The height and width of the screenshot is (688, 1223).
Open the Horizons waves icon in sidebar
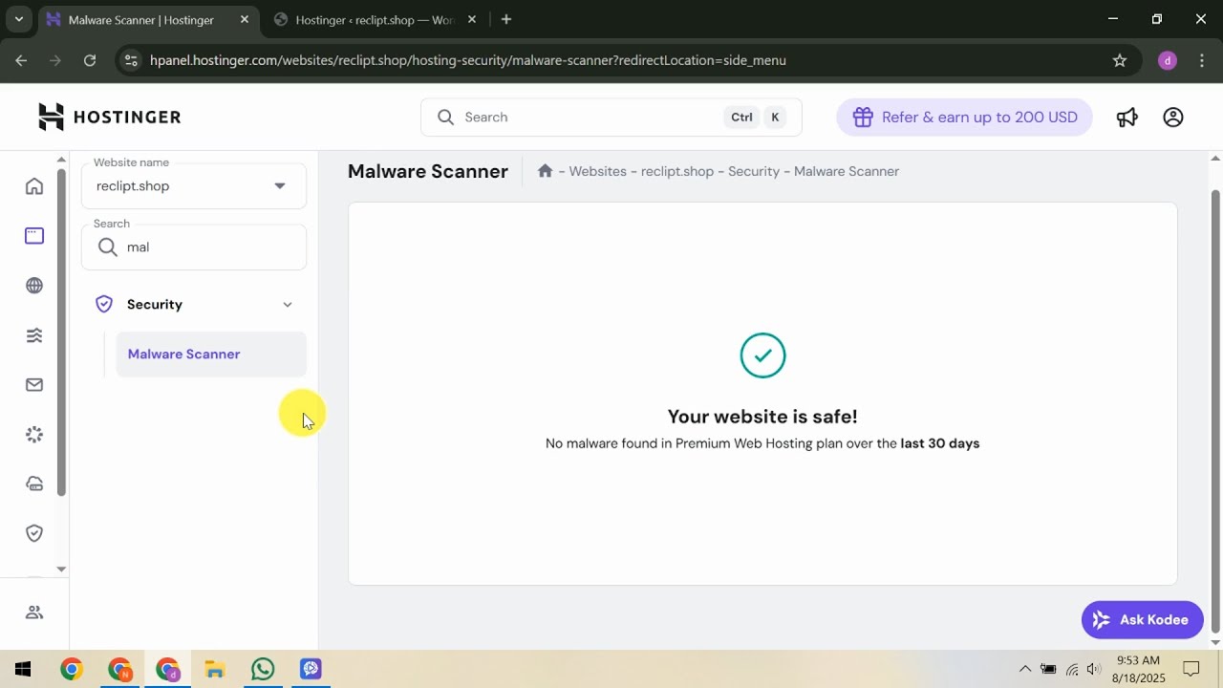tap(34, 335)
